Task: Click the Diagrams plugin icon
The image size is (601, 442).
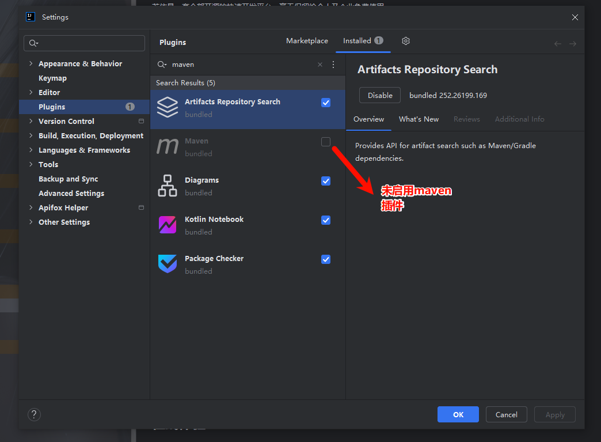Action: (168, 186)
